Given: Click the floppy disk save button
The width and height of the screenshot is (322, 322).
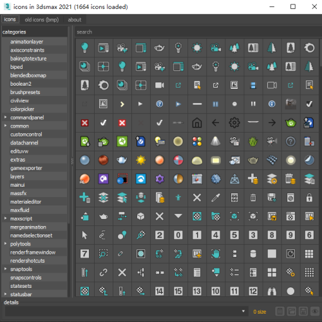Looking at the screenshot, I should pyautogui.click(x=303, y=311).
